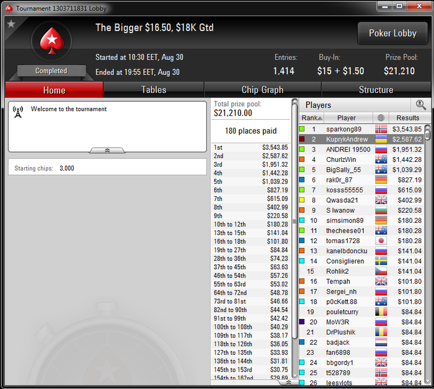Click the Japan flag beside tomas1728
The height and width of the screenshot is (389, 434).
coord(381,241)
